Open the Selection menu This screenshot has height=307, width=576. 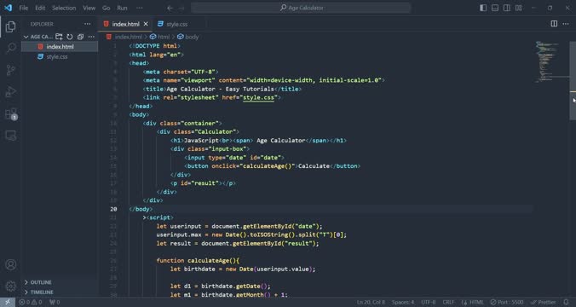[64, 8]
